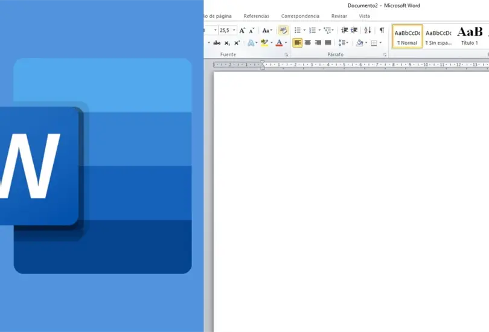Justify the paragraph text
This screenshot has height=332, width=489.
click(x=328, y=43)
